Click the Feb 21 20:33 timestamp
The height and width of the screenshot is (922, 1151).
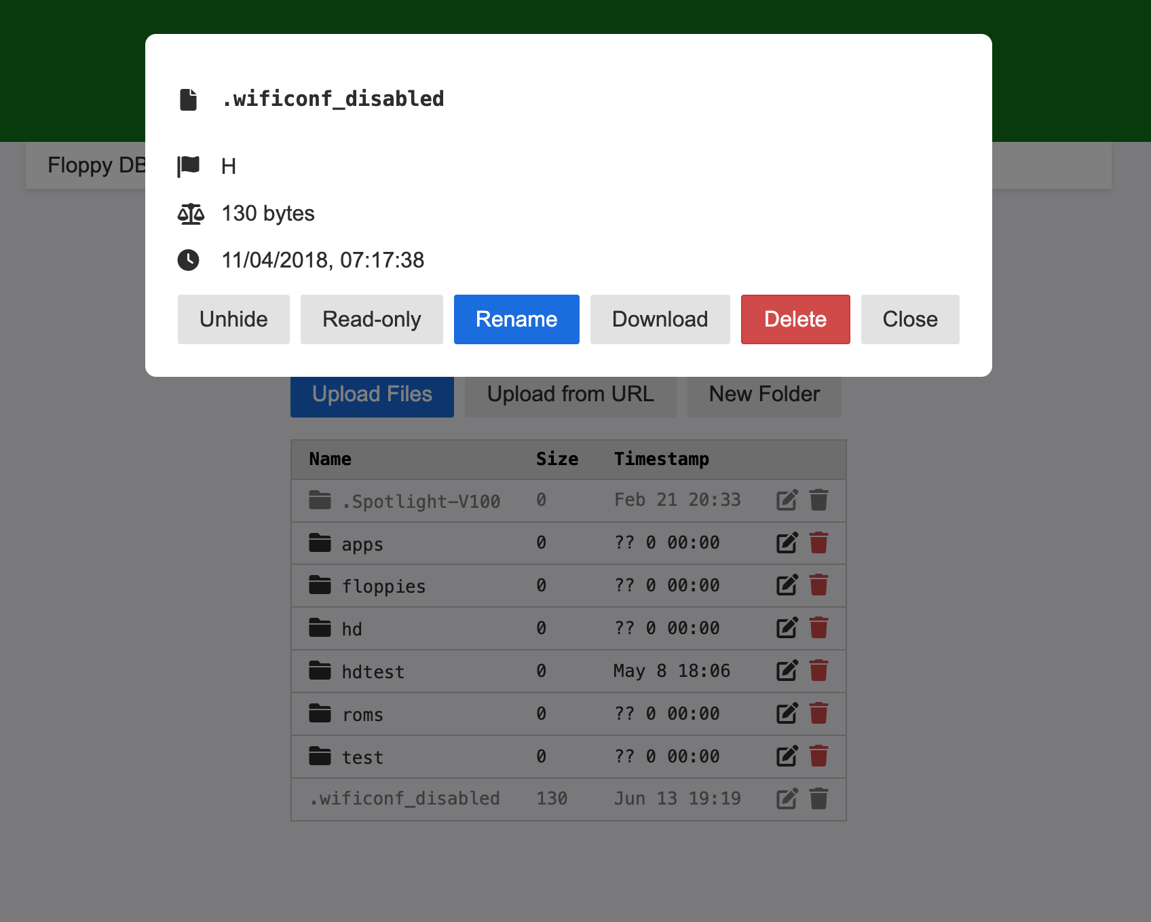[677, 500]
